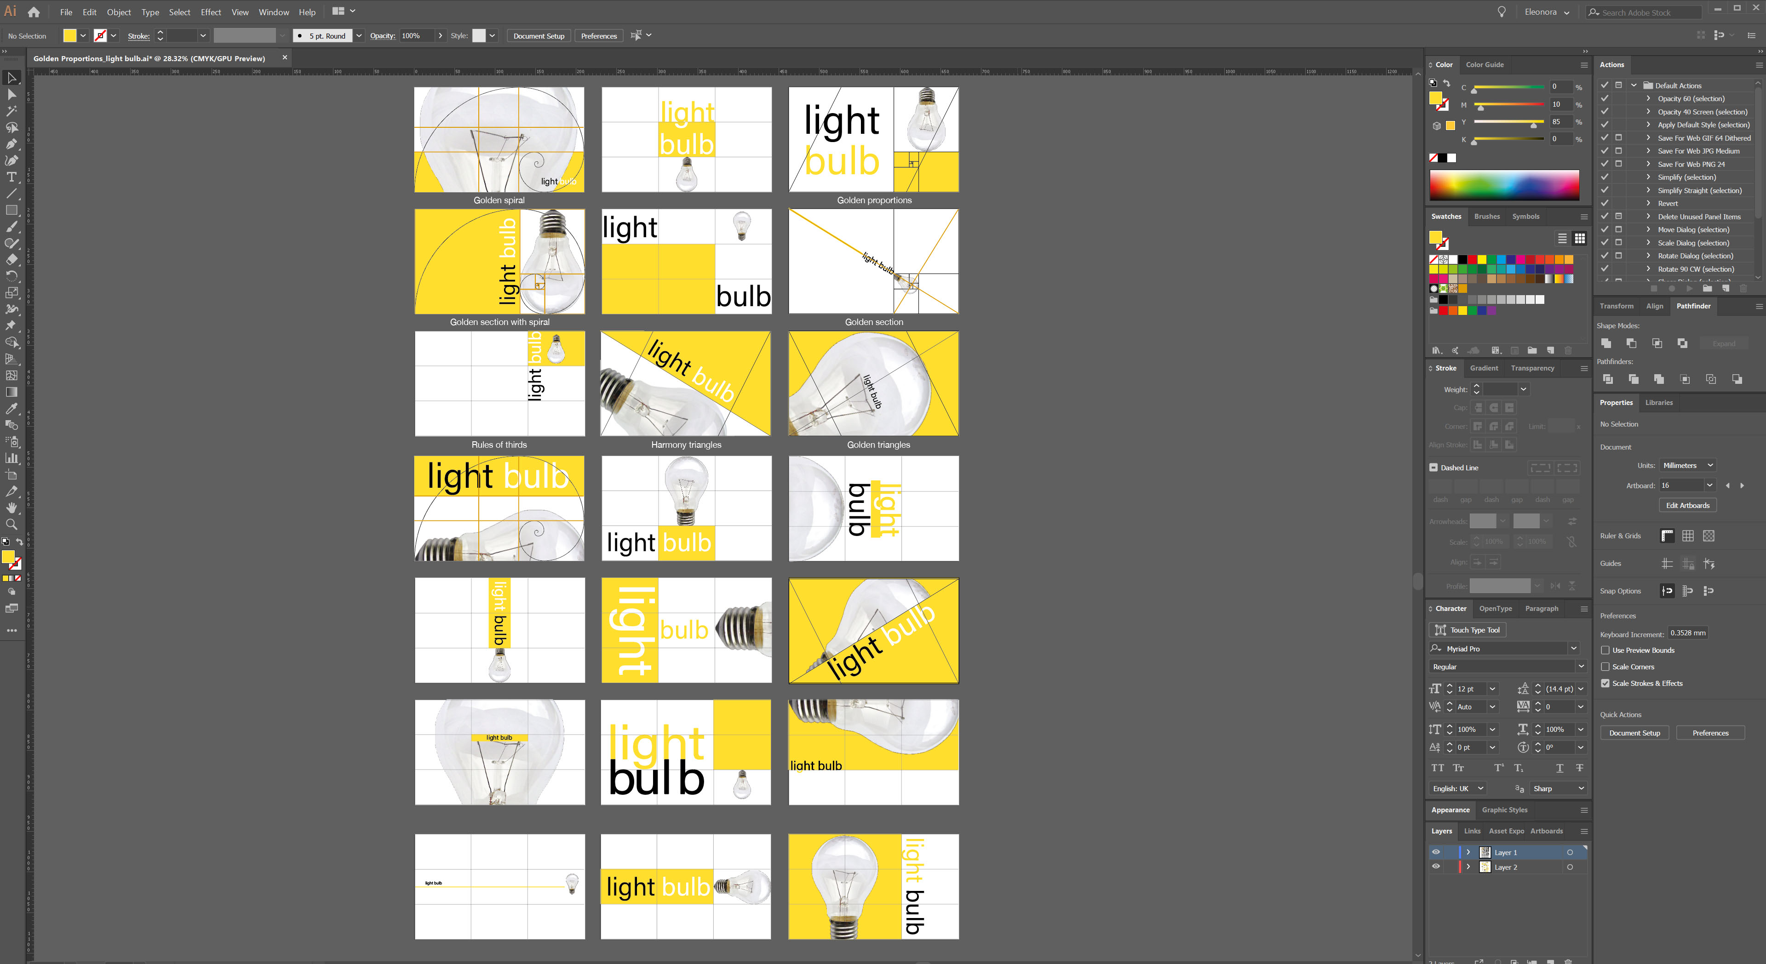Switch to the Gradient tab
This screenshot has width=1766, height=964.
coord(1484,368)
